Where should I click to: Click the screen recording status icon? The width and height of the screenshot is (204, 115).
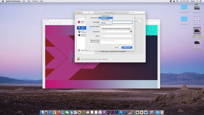click(x=171, y=1)
